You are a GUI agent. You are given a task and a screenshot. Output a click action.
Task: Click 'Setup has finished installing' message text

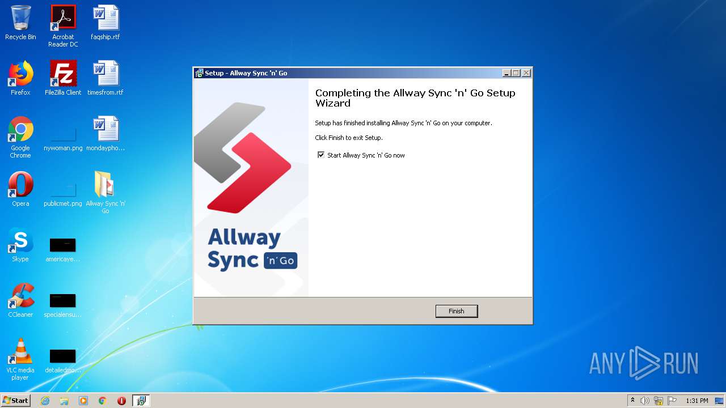[x=403, y=123]
